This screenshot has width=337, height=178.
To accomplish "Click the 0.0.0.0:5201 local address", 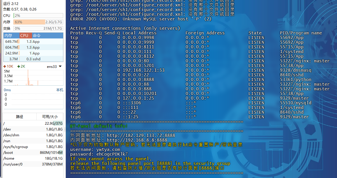I will 138,66.
